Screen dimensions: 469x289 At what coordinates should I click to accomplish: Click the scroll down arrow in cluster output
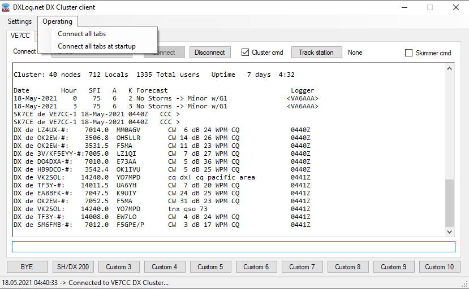449,231
